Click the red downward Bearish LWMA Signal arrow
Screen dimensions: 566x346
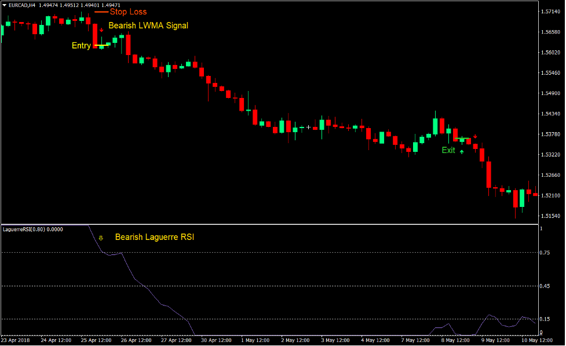point(101,30)
